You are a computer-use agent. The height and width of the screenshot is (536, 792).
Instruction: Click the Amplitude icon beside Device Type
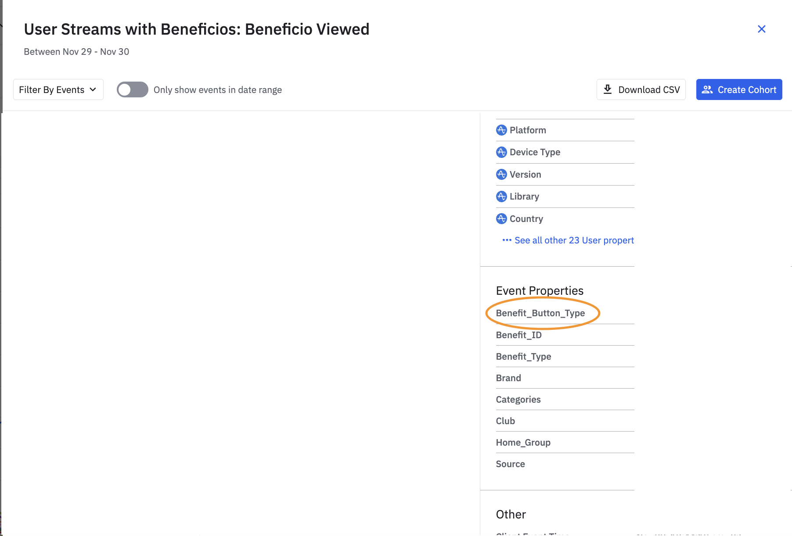pyautogui.click(x=501, y=152)
